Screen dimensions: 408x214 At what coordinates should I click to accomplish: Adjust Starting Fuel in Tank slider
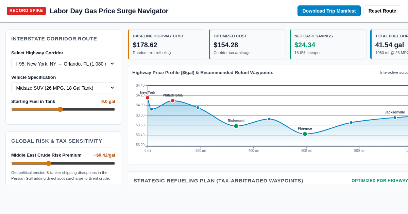pos(63,109)
